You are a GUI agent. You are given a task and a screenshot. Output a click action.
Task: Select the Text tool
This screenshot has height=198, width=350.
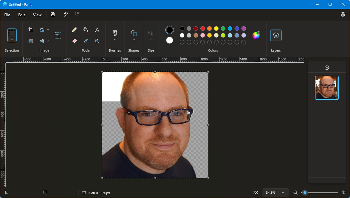97,29
